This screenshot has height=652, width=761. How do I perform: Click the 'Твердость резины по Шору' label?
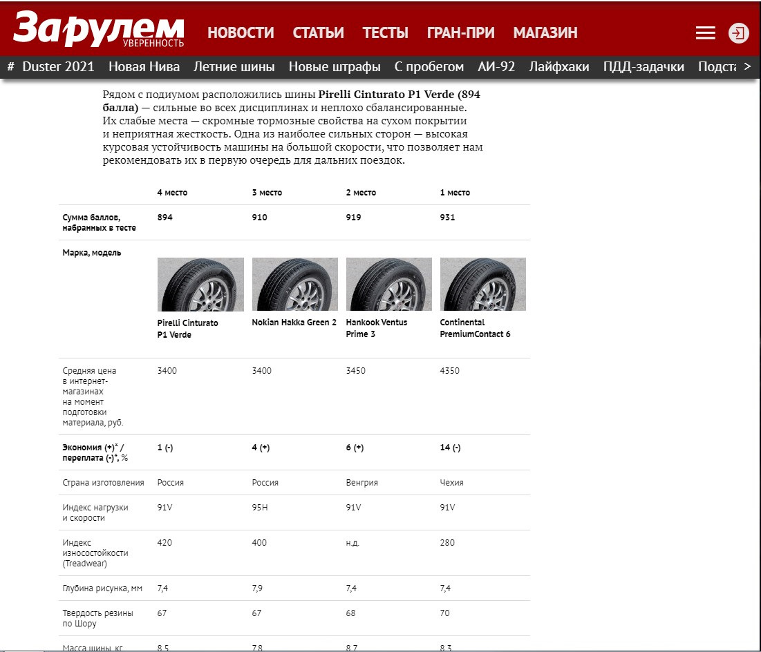coord(97,619)
